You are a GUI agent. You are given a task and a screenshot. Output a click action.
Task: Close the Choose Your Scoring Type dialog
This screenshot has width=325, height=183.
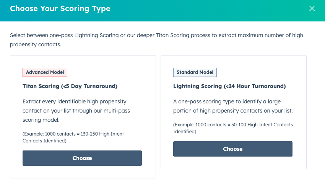(312, 8)
